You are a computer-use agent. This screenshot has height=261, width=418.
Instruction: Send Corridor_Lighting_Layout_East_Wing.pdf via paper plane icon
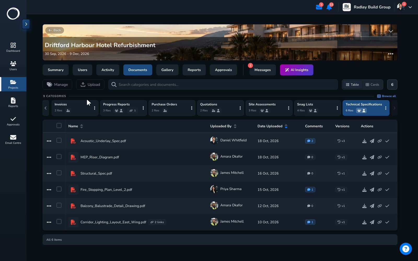point(372,222)
